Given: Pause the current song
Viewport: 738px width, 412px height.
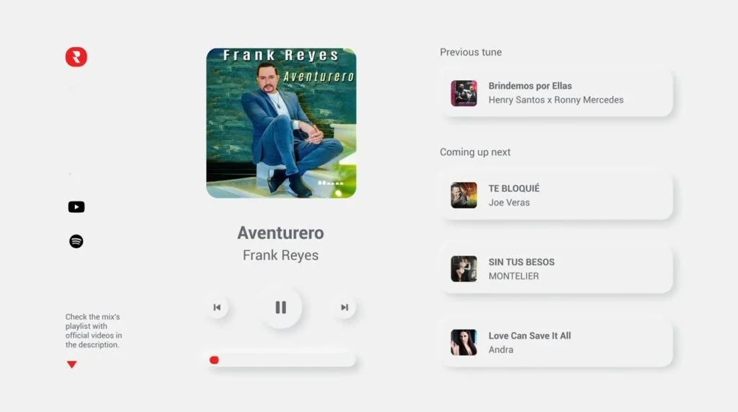Looking at the screenshot, I should click(281, 307).
